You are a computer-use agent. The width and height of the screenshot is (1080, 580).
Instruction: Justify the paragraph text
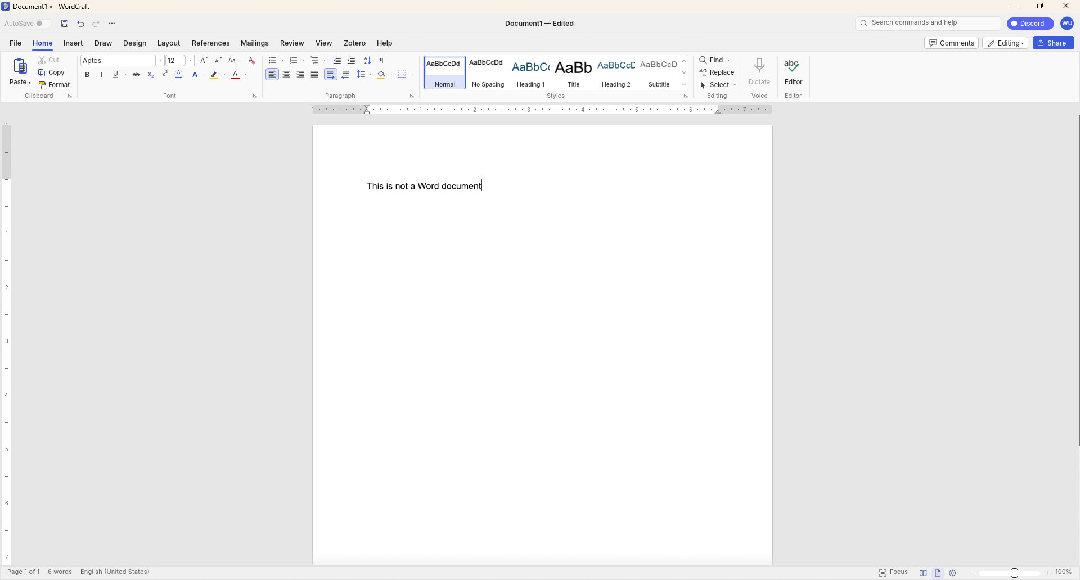[x=314, y=74]
